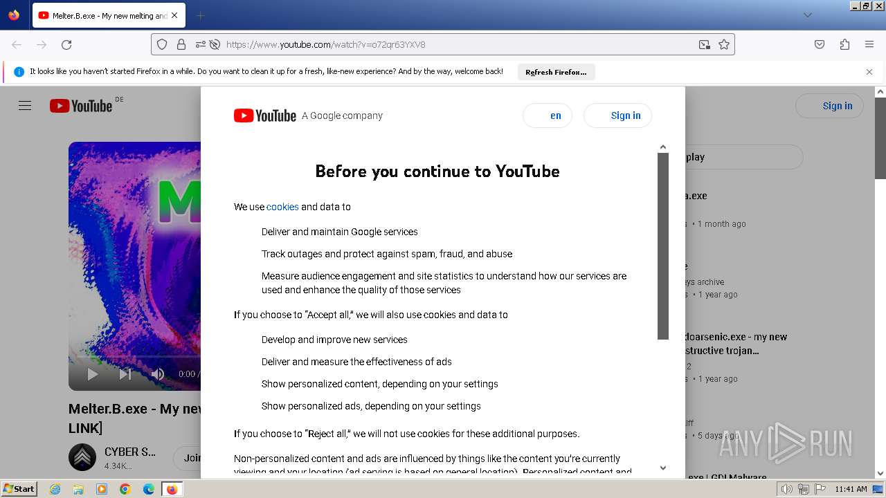The image size is (886, 498).
Task: Click the Action Center flag icon
Action: pos(820,489)
